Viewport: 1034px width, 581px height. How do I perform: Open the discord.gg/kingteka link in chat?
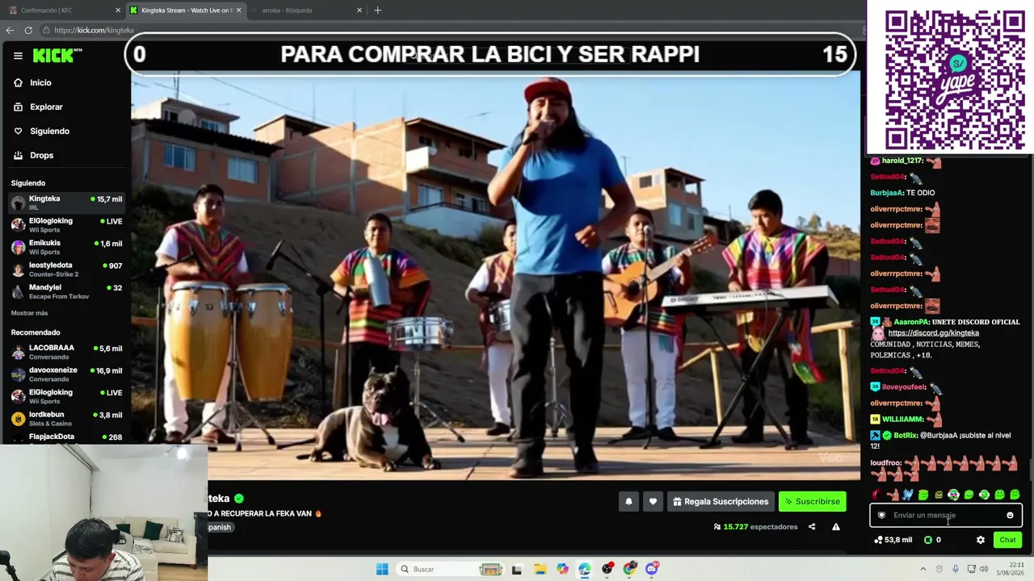pos(933,333)
